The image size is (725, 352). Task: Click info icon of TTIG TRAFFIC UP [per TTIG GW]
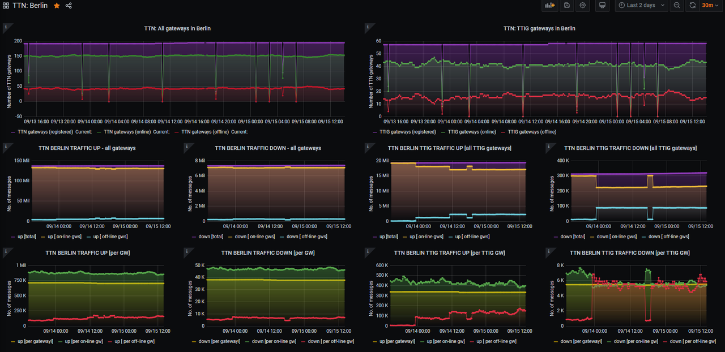click(x=368, y=251)
